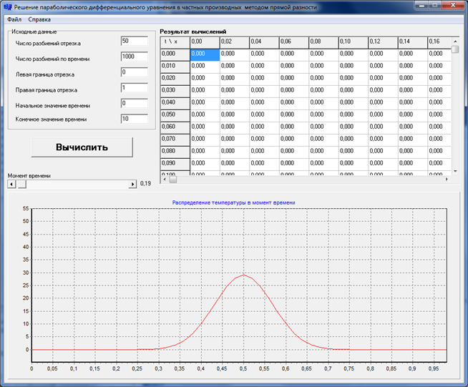This screenshot has height=387, width=468.
Task: Close the application window
Action: coord(453,5)
